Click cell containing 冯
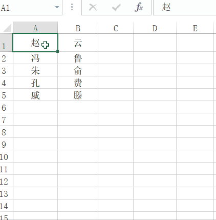This screenshot has width=216, height=220. [x=35, y=58]
